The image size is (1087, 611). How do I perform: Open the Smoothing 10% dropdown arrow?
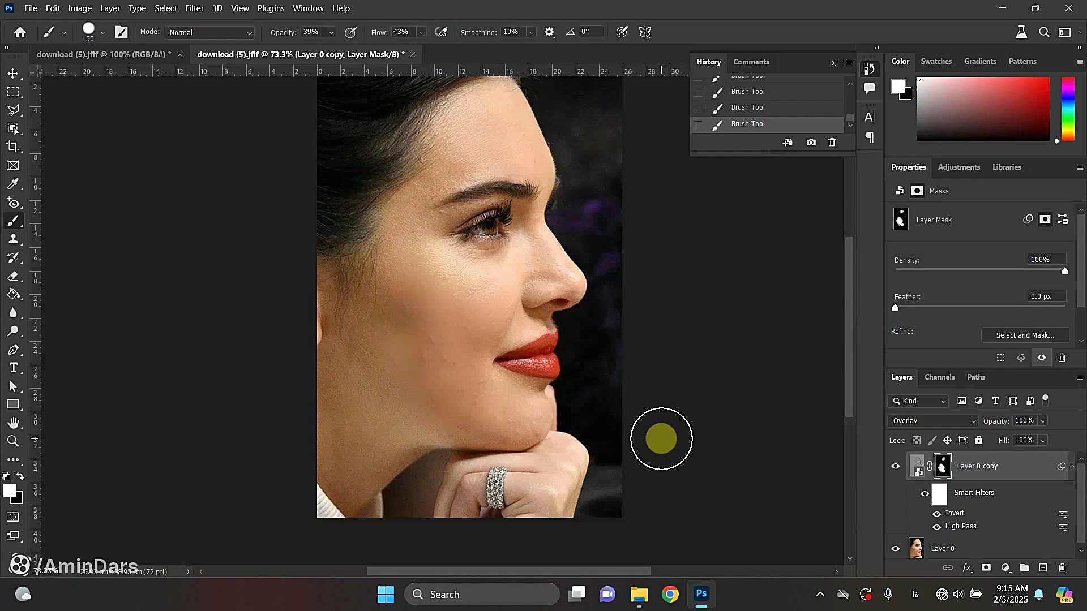click(x=531, y=32)
